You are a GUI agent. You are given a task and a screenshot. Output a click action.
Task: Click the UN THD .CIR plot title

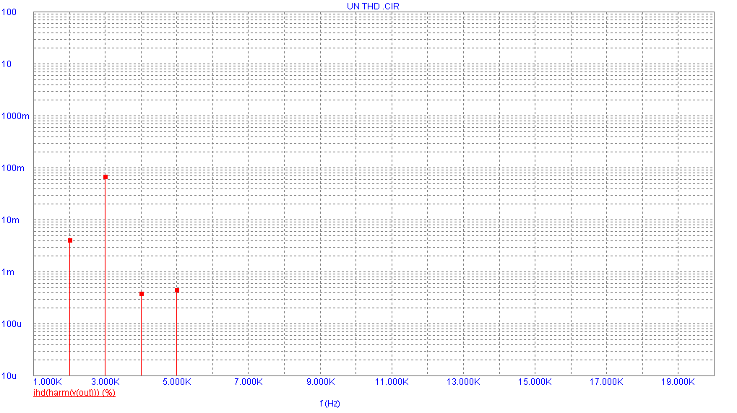pyautogui.click(x=373, y=6)
